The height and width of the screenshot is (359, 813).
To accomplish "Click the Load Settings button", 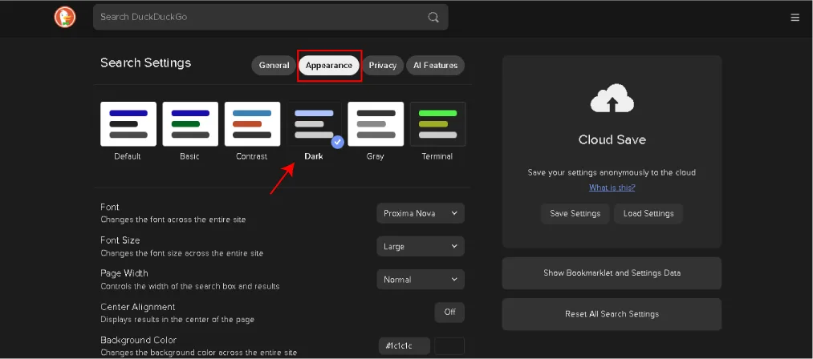I will pos(648,213).
